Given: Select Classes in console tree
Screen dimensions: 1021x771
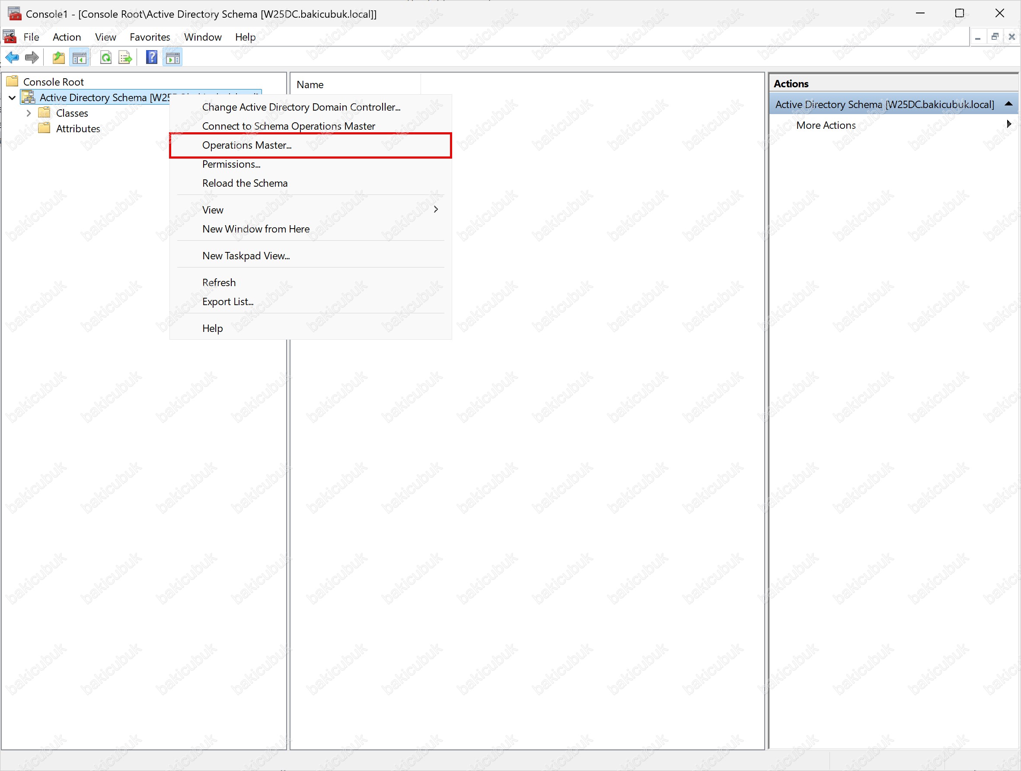Looking at the screenshot, I should click(x=72, y=113).
